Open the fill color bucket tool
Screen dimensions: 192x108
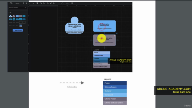coord(48,3)
